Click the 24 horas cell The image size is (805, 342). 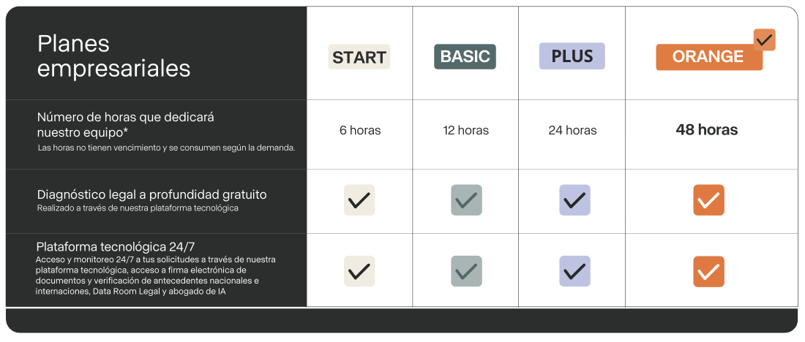pyautogui.click(x=572, y=131)
